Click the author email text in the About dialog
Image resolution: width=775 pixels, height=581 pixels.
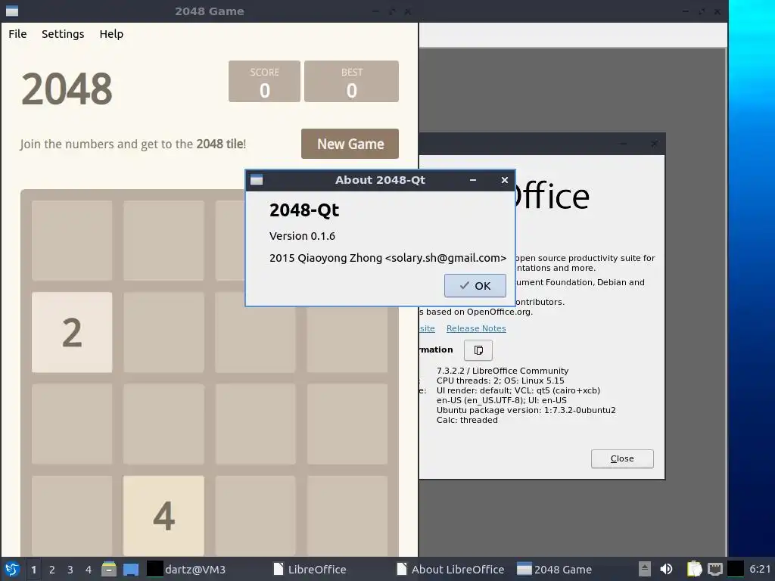point(445,258)
